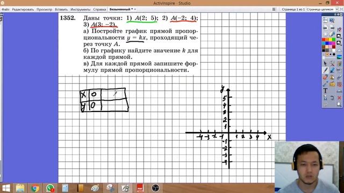Open Google Chrome from the taskbar
Screen dimensions: 344x193
click(x=35, y=188)
